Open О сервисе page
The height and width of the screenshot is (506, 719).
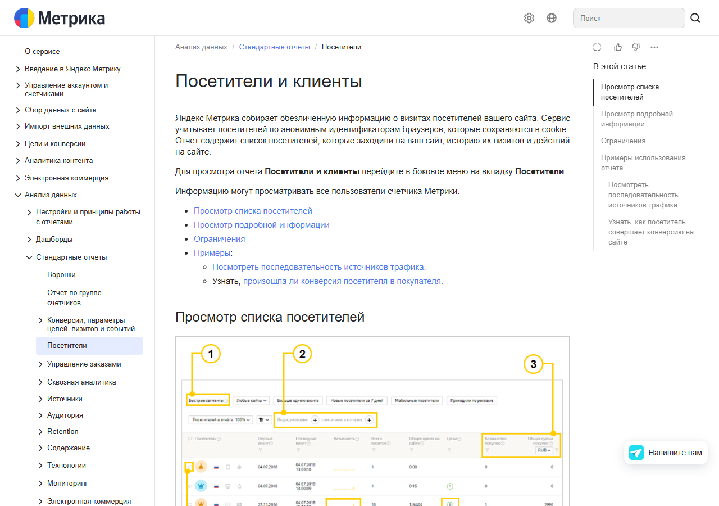pyautogui.click(x=42, y=52)
